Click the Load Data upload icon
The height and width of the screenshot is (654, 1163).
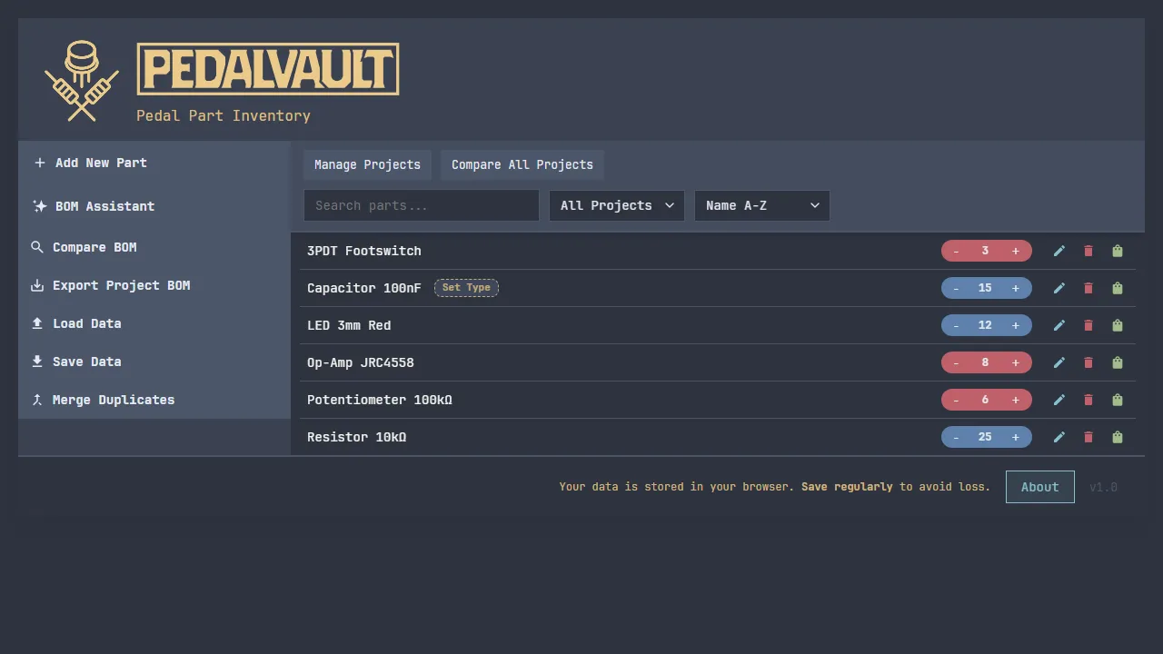[37, 323]
